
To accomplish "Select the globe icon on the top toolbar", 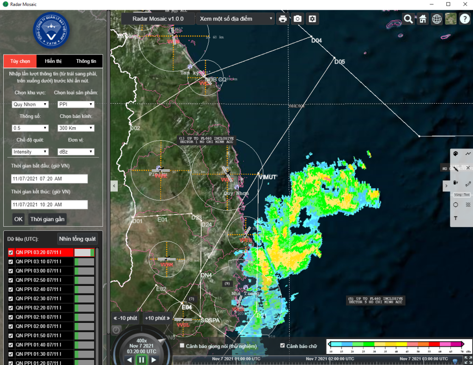I will click(x=436, y=19).
